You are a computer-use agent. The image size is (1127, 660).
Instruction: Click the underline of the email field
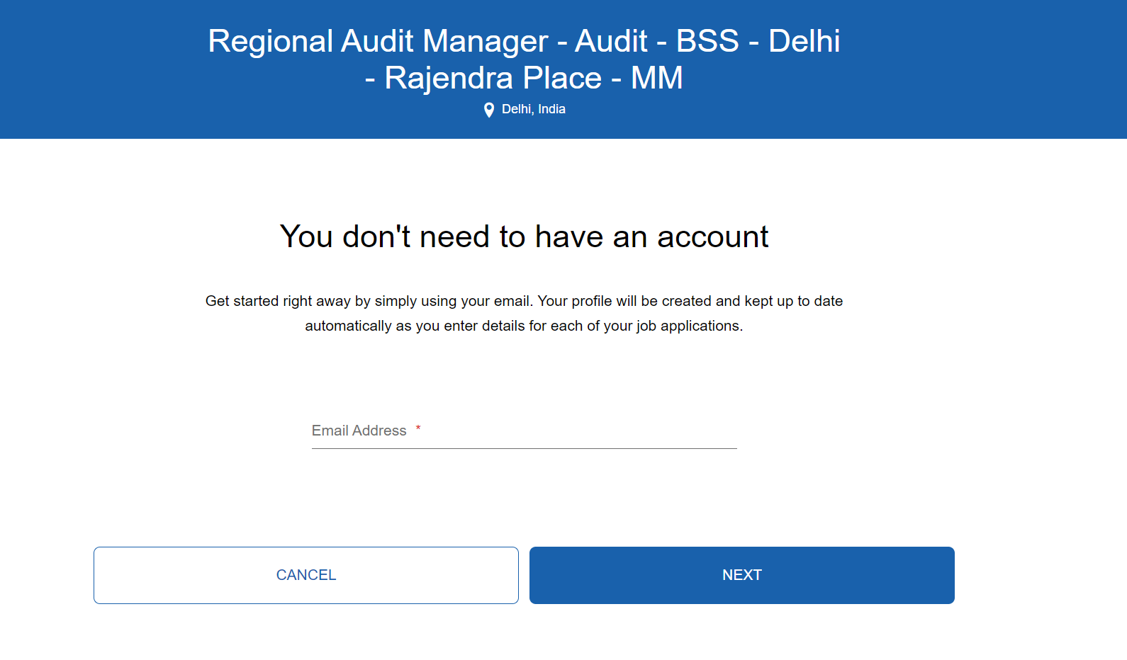[525, 448]
